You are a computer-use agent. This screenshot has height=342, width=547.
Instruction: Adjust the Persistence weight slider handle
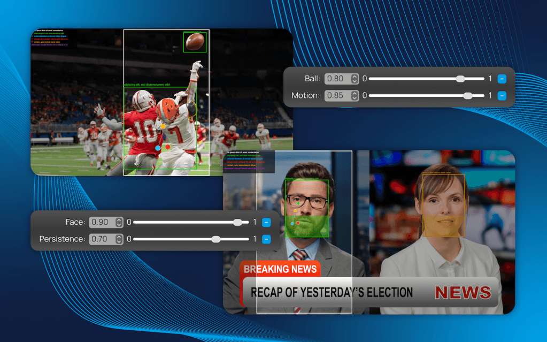(x=216, y=239)
